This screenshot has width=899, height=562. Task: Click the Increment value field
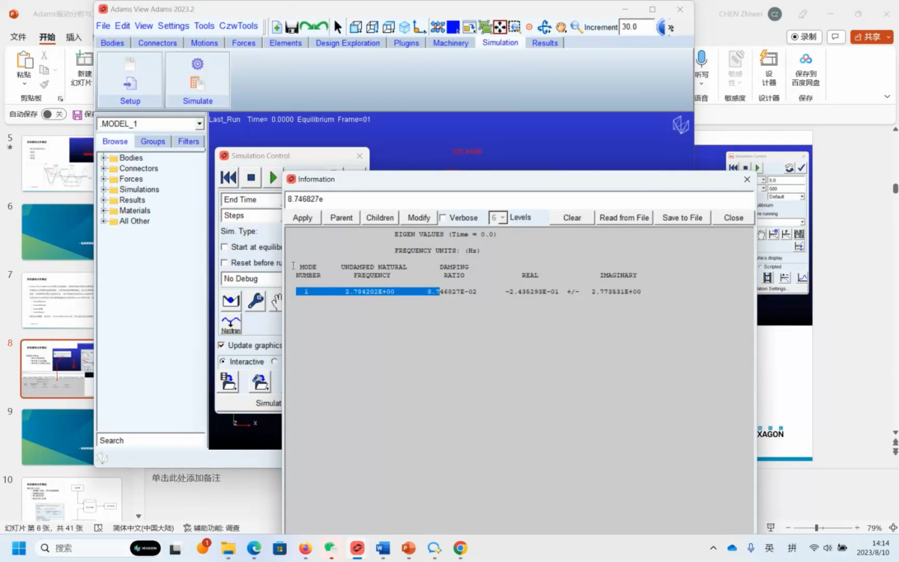click(x=638, y=27)
